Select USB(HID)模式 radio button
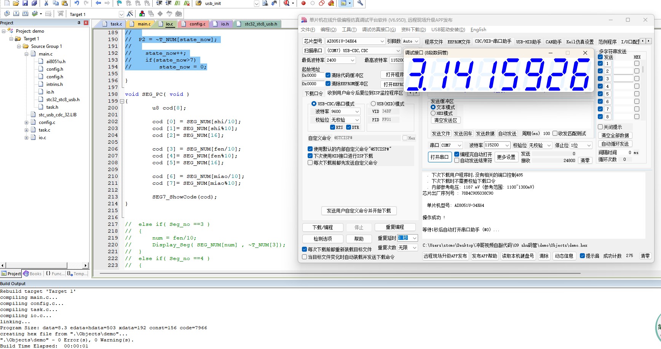This screenshot has height=349, width=661. click(x=373, y=104)
